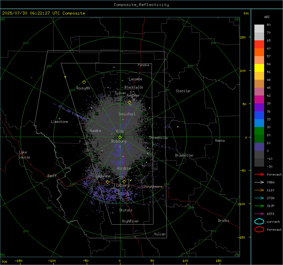Click the yellow diamond marker near Cochrane

click(108, 182)
